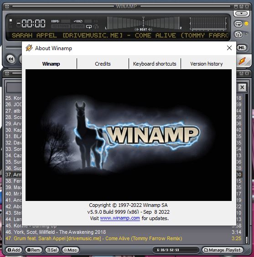Open the Rem menu in playlist editor

pyautogui.click(x=34, y=250)
